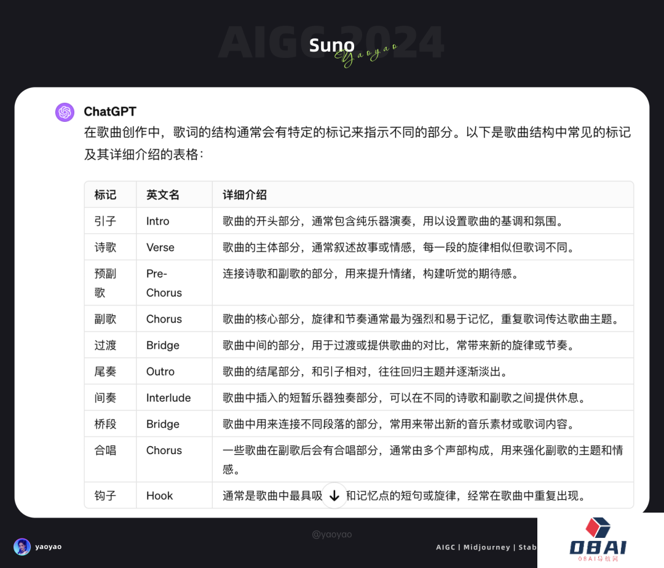Viewport: 664px width, 568px height.
Task: Click the OBAI navigation logo
Action: [598, 539]
